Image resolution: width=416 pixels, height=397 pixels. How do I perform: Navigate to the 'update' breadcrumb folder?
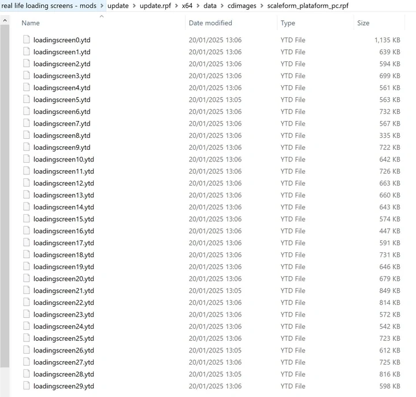(118, 6)
